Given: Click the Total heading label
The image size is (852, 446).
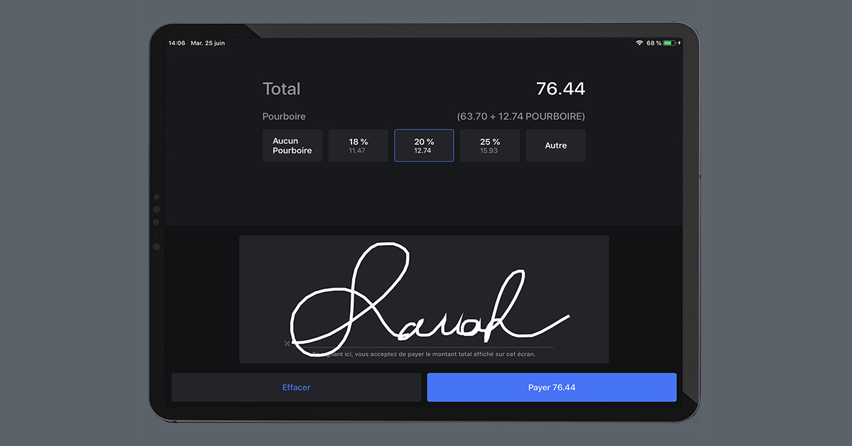Looking at the screenshot, I should click(281, 89).
